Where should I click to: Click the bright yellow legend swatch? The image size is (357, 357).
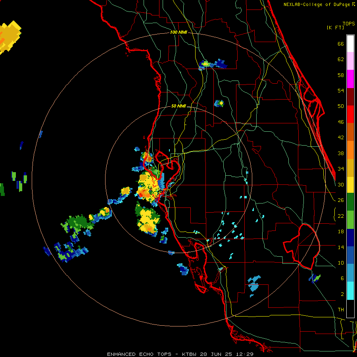350,185
